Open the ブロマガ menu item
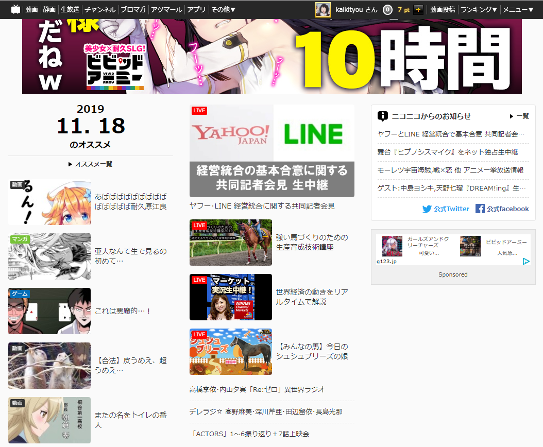Viewport: 543px width, 447px height. pos(133,10)
